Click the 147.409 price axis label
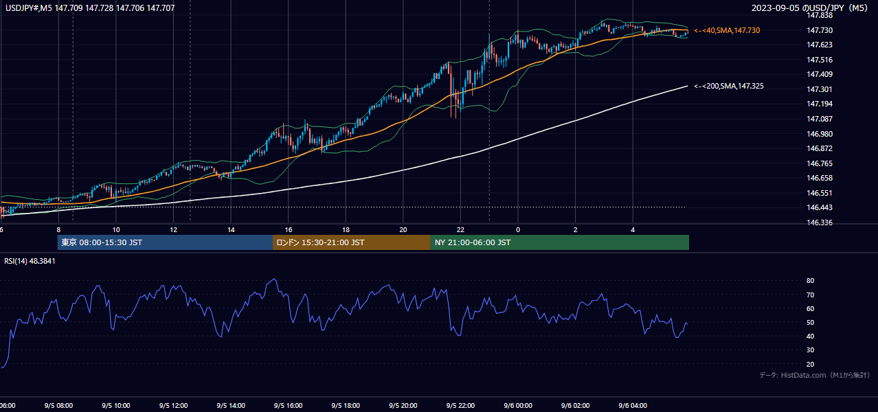Viewport: 878px width, 412px height. tap(820, 74)
